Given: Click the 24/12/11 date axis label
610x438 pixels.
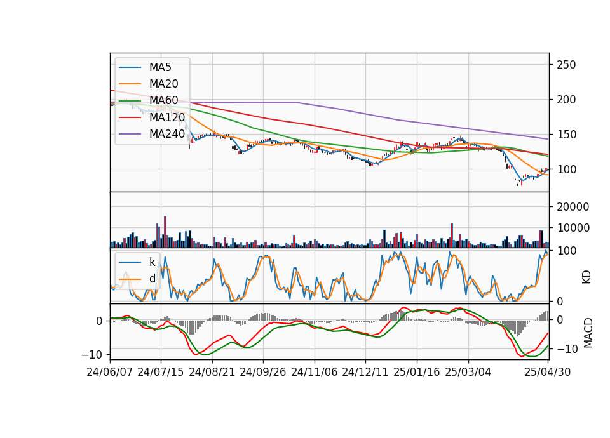Looking at the screenshot, I should [365, 372].
